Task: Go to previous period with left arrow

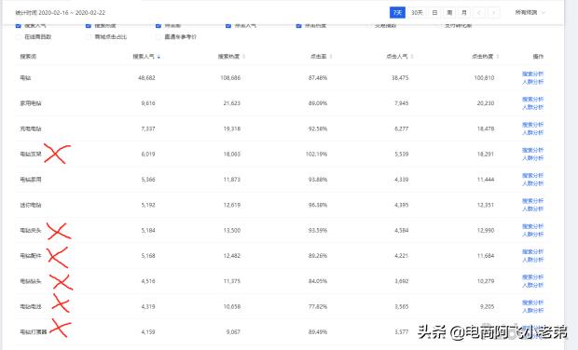Action: pyautogui.click(x=479, y=12)
